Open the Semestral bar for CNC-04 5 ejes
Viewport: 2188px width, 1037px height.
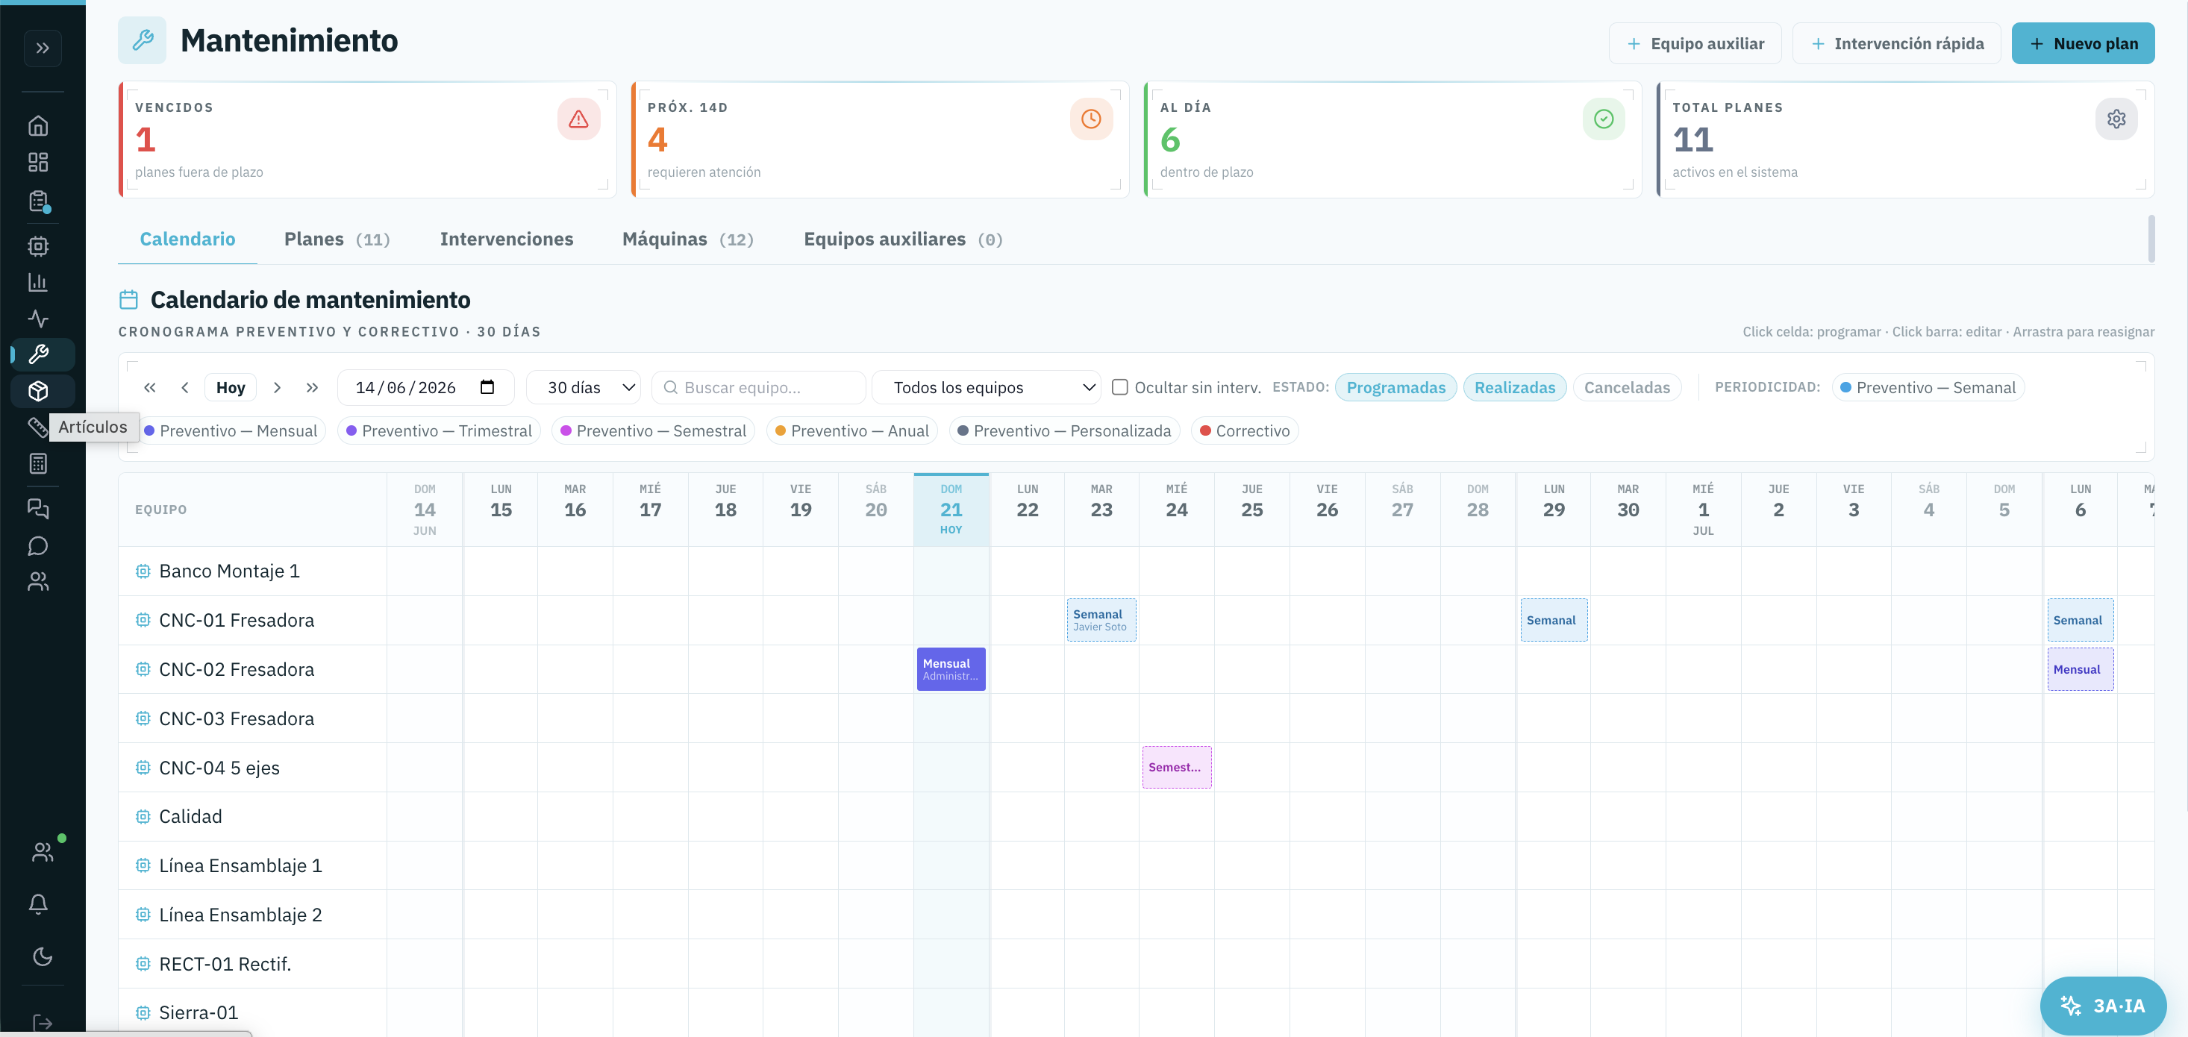click(x=1176, y=767)
